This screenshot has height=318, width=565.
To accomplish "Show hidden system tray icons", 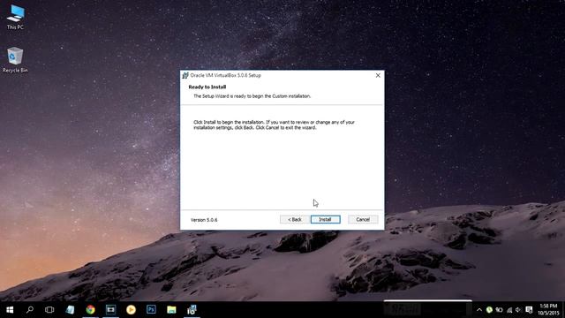I will click(x=479, y=310).
